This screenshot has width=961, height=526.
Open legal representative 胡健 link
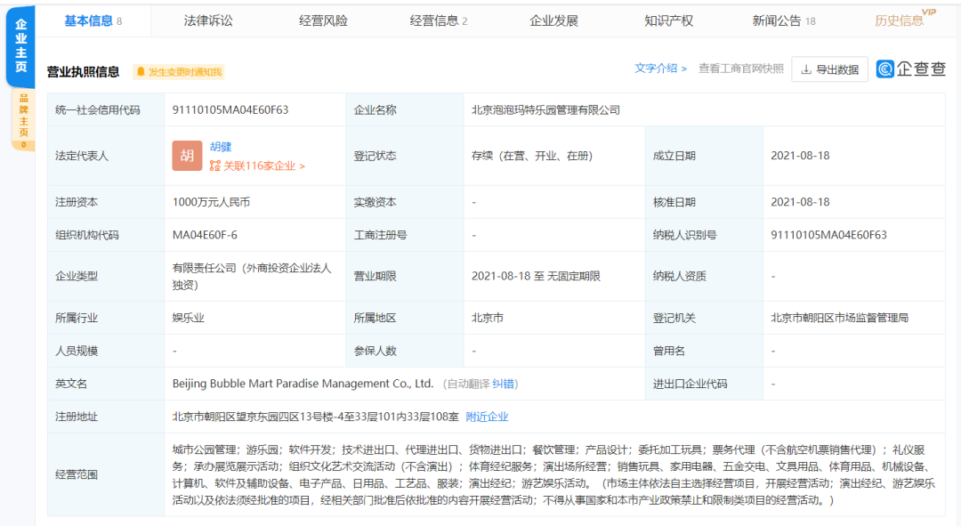pyautogui.click(x=221, y=147)
